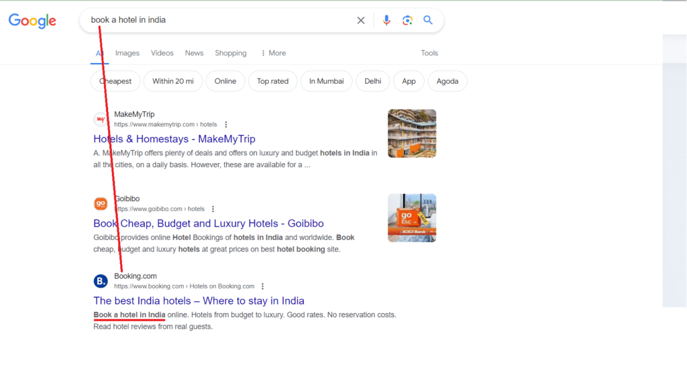Open MakeMyTrip result three-dot options
Viewport: 687px width, 385px height.
[x=226, y=124]
